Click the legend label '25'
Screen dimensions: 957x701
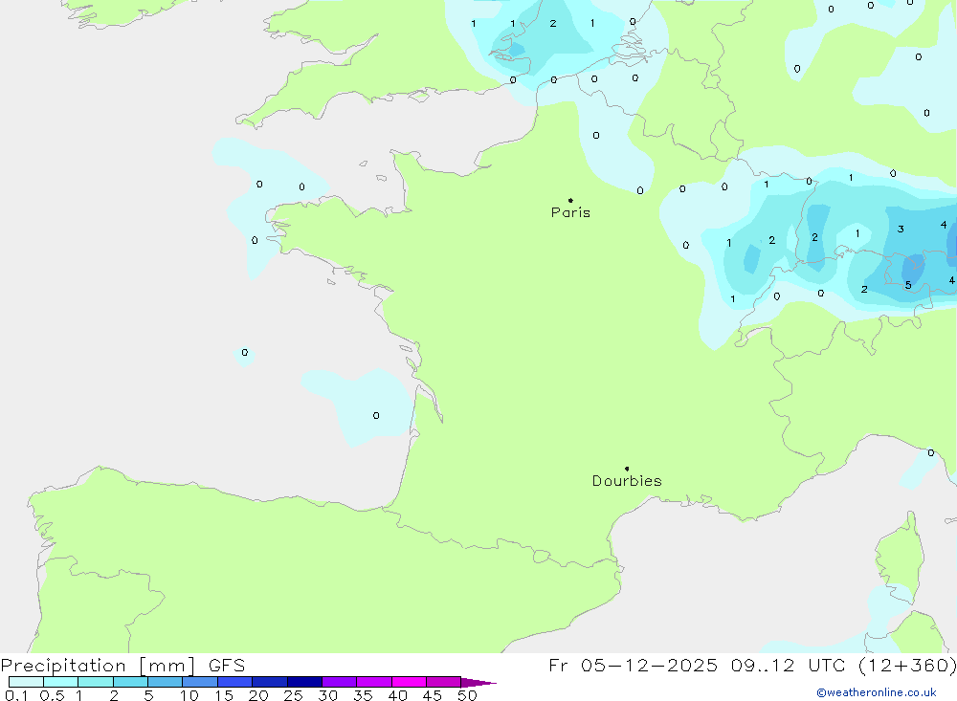tap(293, 695)
